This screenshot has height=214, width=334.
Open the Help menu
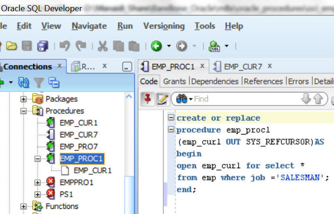[234, 26]
